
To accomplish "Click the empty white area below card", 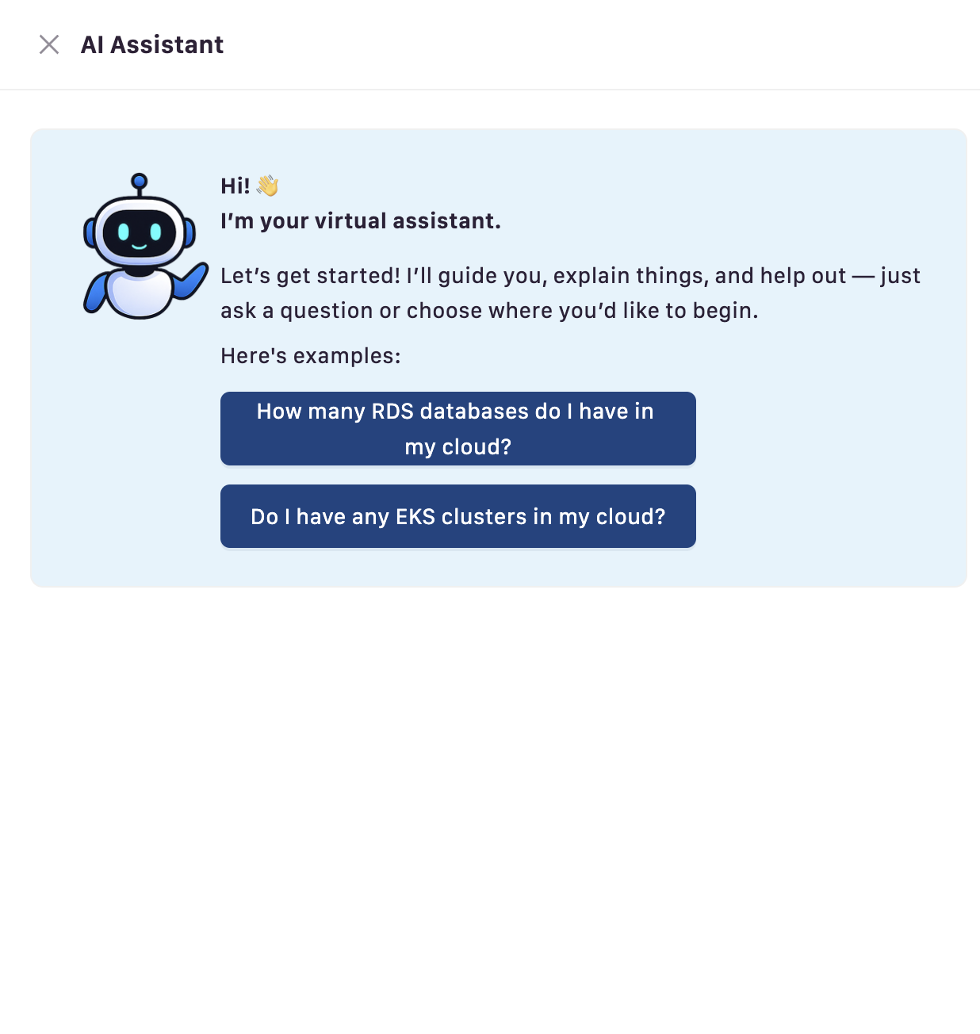I will [x=490, y=809].
